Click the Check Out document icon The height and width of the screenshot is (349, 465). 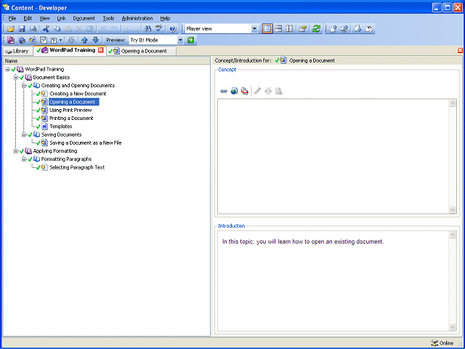(x=358, y=29)
